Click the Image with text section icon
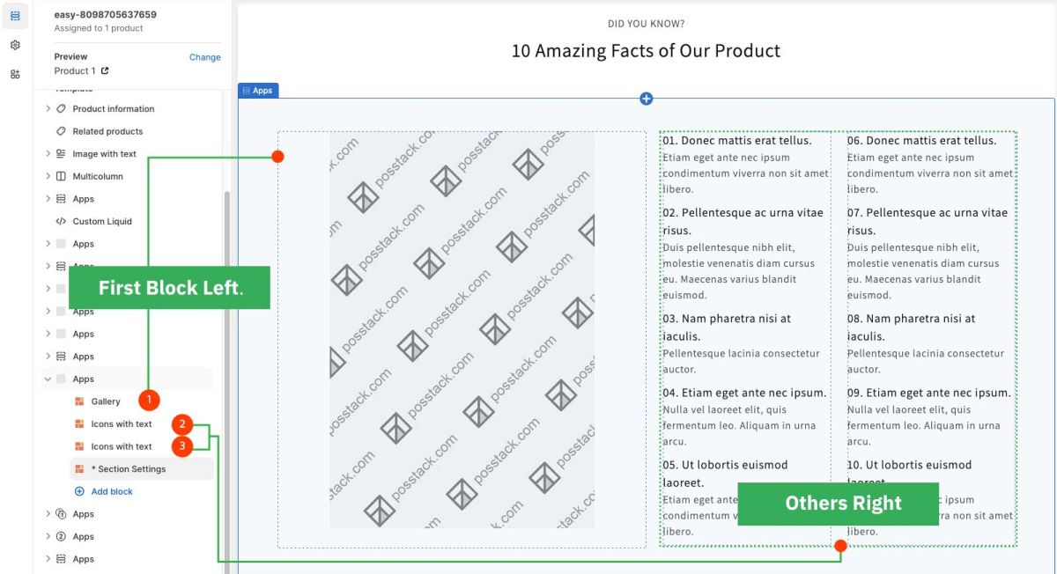This screenshot has height=574, width=1057. click(60, 153)
